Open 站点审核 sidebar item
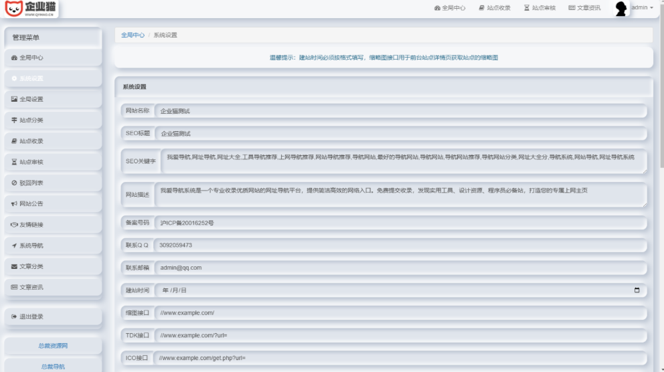The image size is (664, 372). pos(54,162)
